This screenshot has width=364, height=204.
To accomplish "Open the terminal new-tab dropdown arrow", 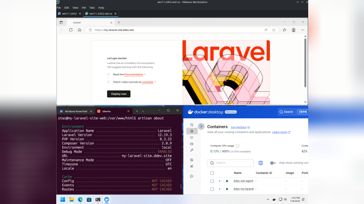I will [143, 111].
